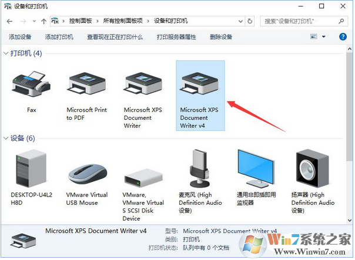The image size is (355, 260).
Task: Click 添加打印机 toolbar command
Action: (x=59, y=37)
